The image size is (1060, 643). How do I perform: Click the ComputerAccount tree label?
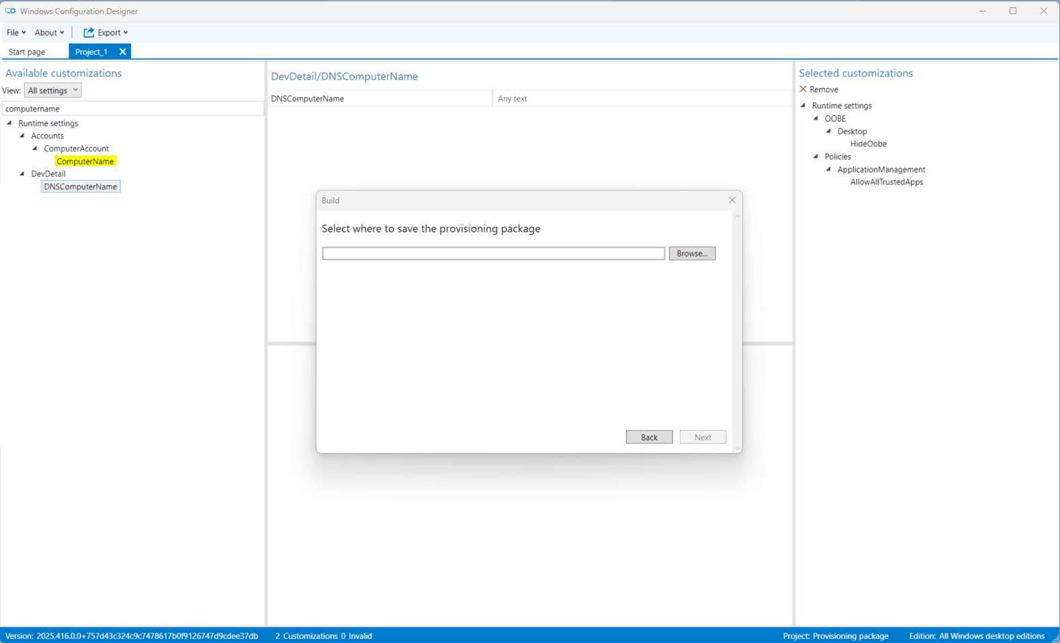[76, 148]
